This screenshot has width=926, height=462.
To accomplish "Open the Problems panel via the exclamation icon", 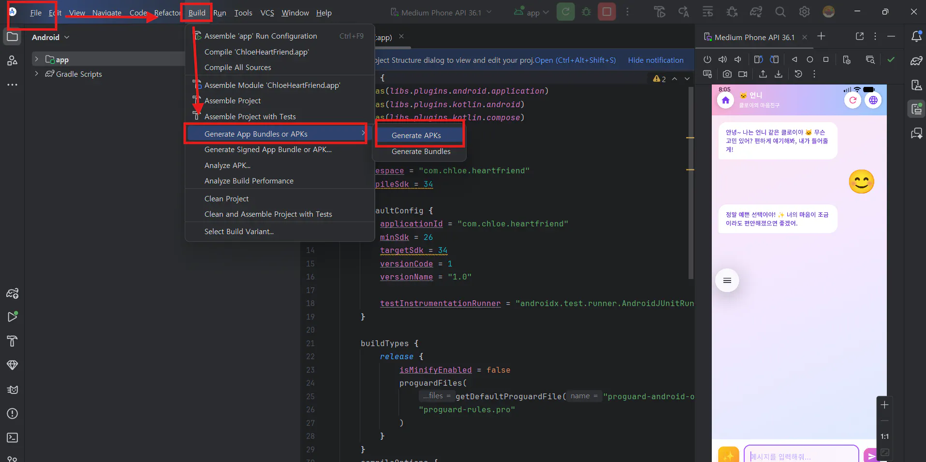I will tap(12, 414).
